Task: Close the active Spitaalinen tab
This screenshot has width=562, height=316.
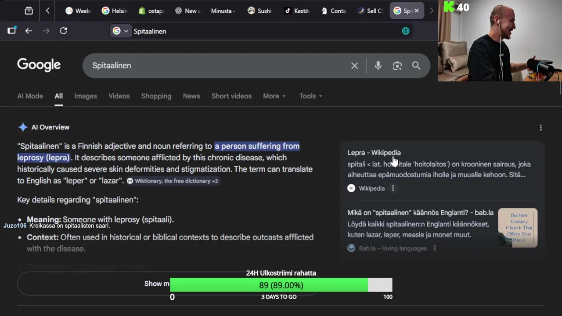Action: tap(417, 11)
